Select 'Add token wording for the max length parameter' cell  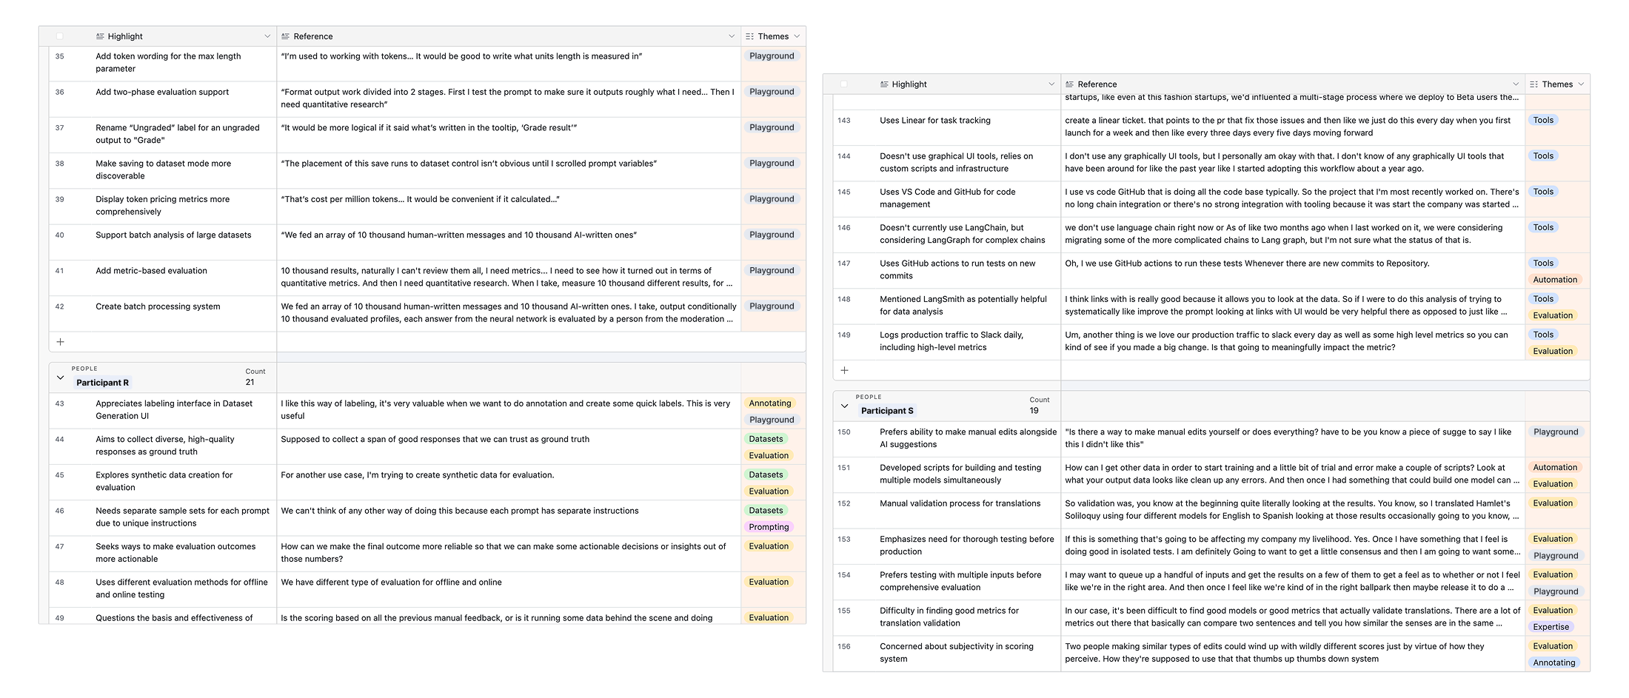(184, 63)
